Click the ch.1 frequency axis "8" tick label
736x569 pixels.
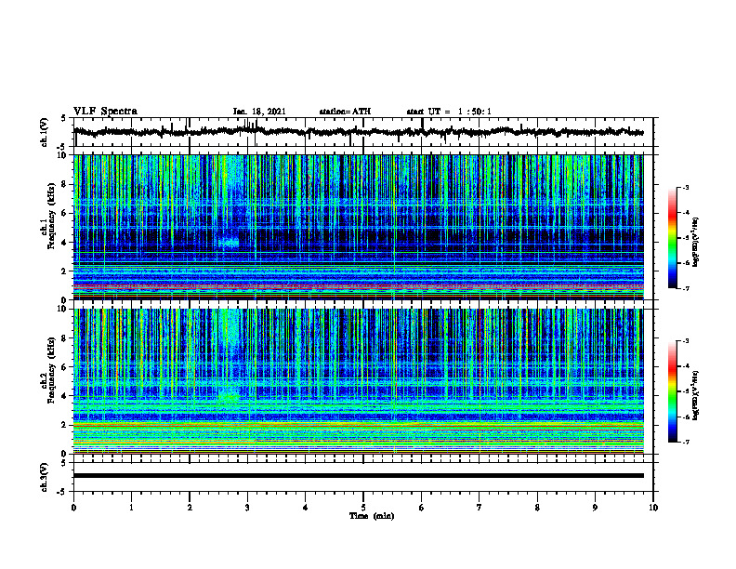click(64, 184)
